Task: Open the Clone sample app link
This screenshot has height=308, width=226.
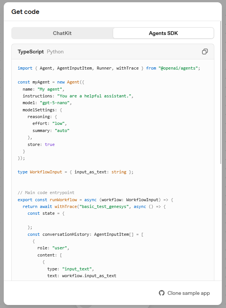Action: pos(188,293)
